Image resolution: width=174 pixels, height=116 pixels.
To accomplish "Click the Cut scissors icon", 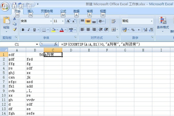I will point(14,18).
